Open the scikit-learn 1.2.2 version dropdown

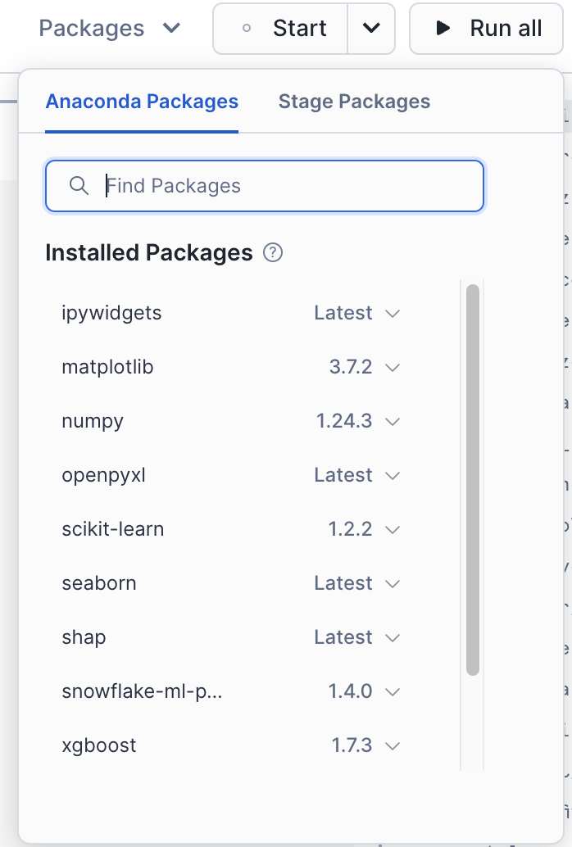pyautogui.click(x=392, y=529)
